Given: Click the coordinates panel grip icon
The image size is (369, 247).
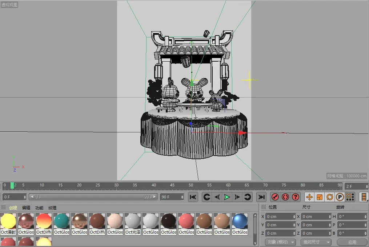Looking at the screenshot, I should click(264, 207).
